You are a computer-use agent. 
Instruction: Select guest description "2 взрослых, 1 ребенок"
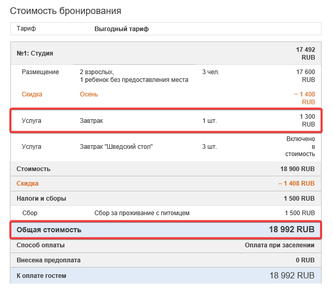coord(133,76)
